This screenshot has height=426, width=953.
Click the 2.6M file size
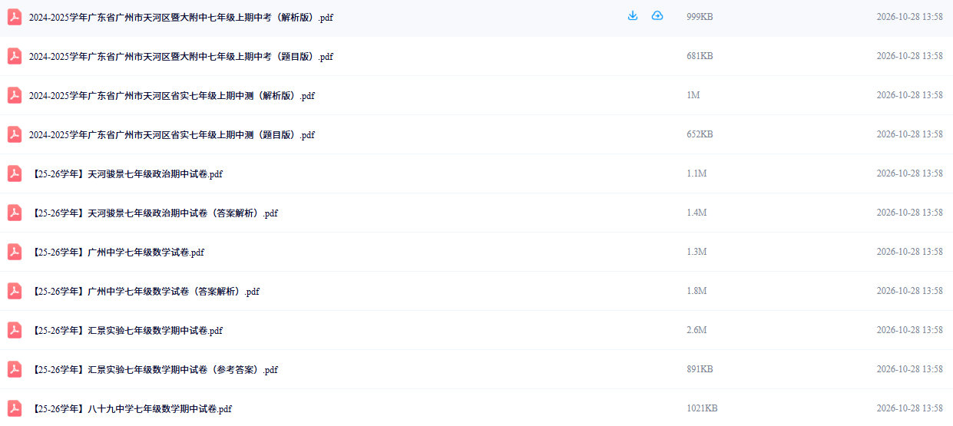click(697, 330)
